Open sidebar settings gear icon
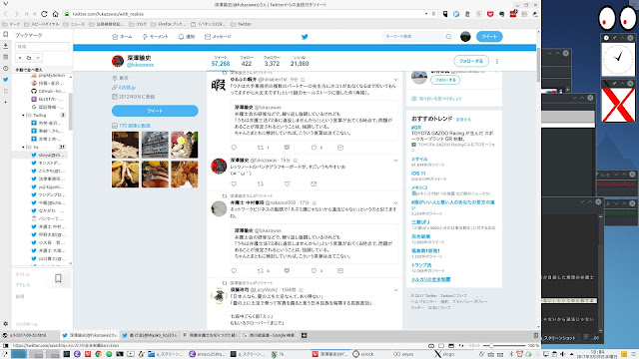 click(5, 324)
